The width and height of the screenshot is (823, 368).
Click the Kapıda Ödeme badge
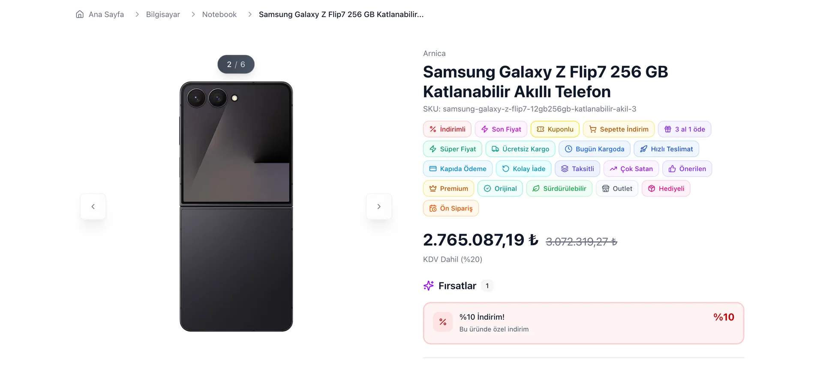(x=458, y=169)
